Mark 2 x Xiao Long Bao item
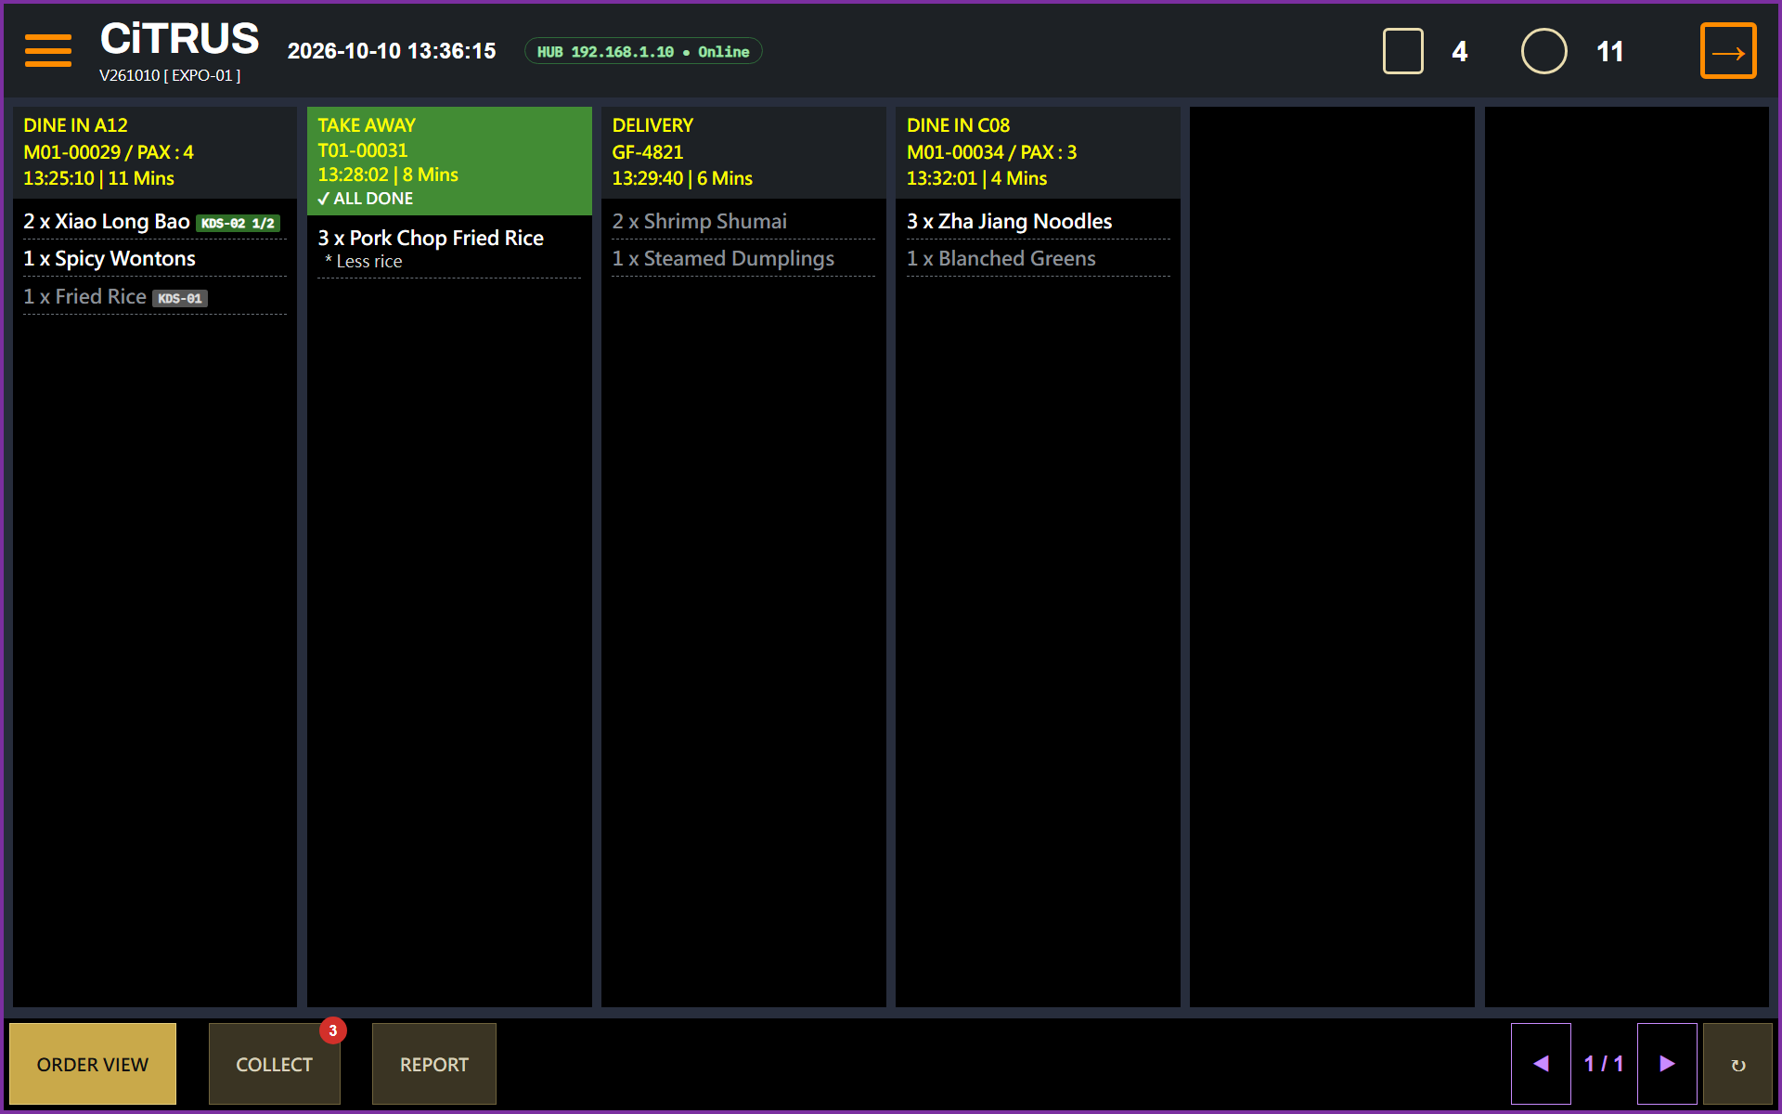The height and width of the screenshot is (1114, 1782). pos(155,222)
